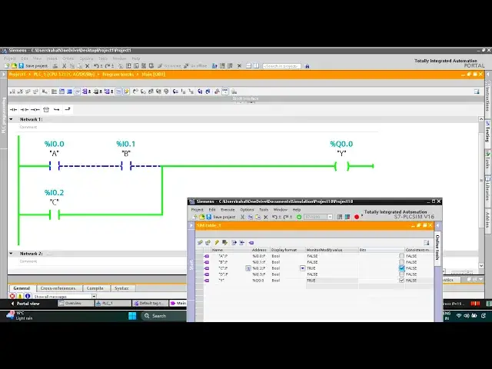Screen dimensions: 492x369
Task: Toggle the Bits checkbox for tag "Y"
Action: tap(401, 280)
